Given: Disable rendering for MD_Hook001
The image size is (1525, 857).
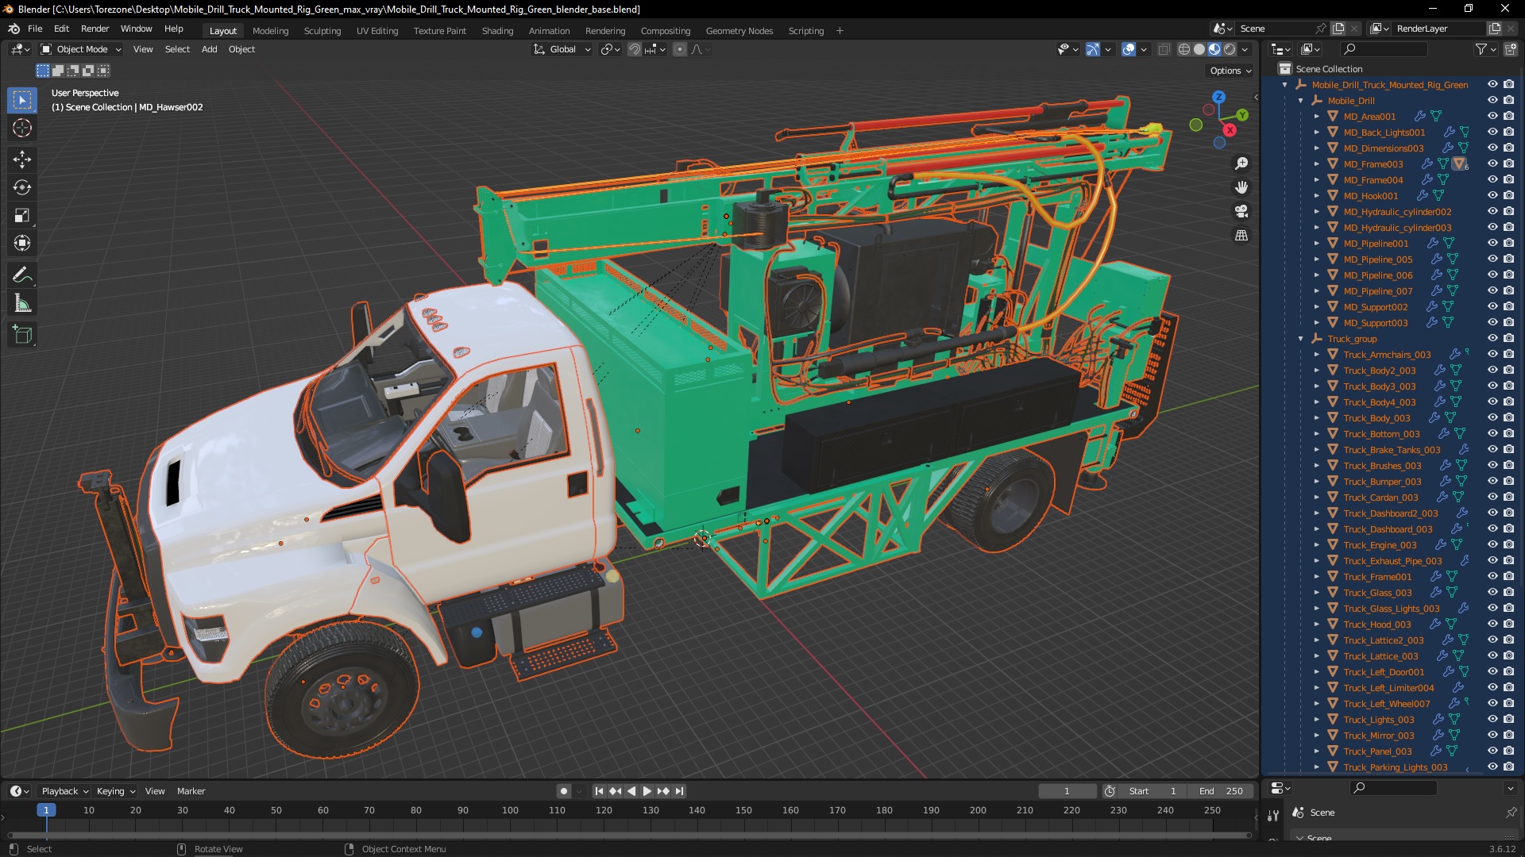Looking at the screenshot, I should (x=1509, y=196).
